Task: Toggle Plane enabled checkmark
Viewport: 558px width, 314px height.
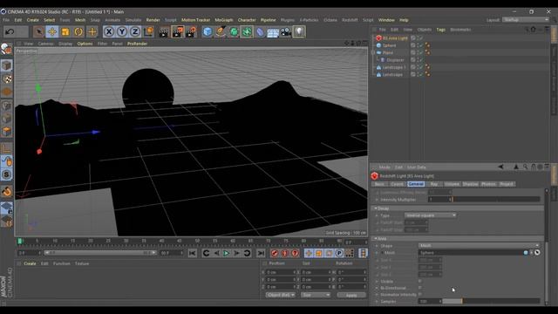Action: [x=420, y=52]
